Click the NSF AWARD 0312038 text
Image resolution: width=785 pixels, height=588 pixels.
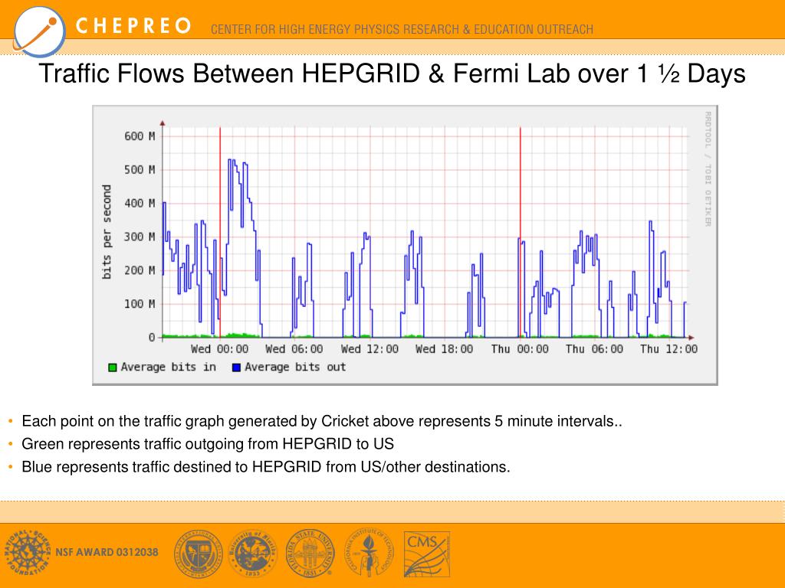coord(107,552)
